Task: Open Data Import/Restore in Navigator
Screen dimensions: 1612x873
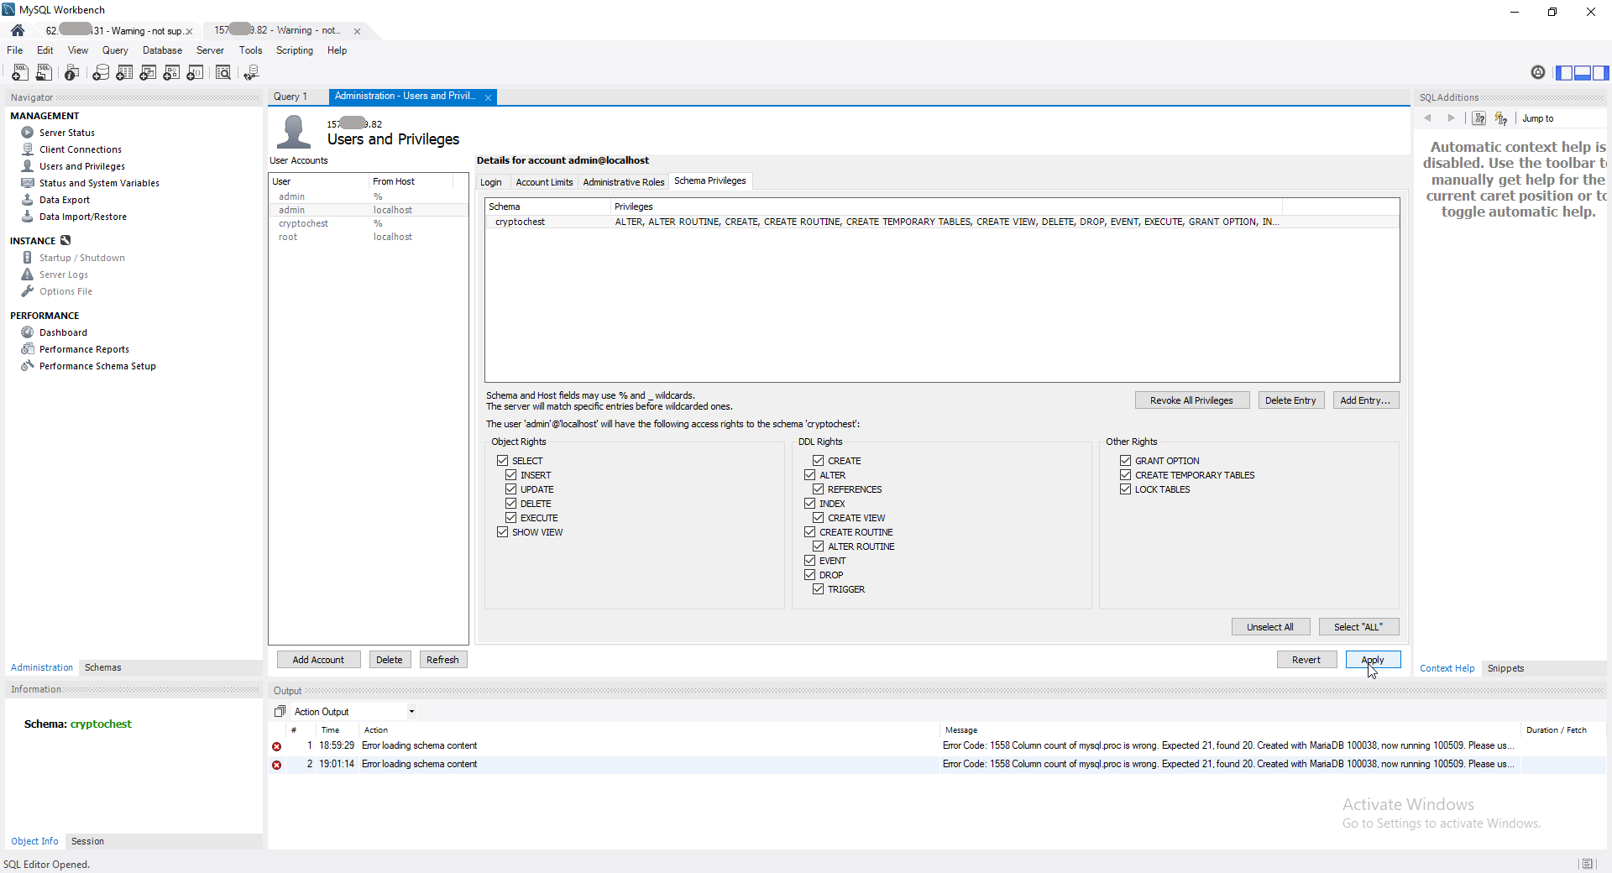Action: 83,217
